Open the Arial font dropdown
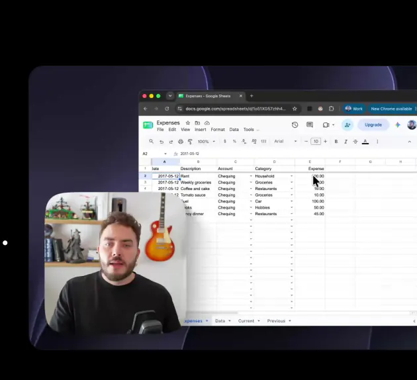417x380 pixels. click(x=285, y=142)
